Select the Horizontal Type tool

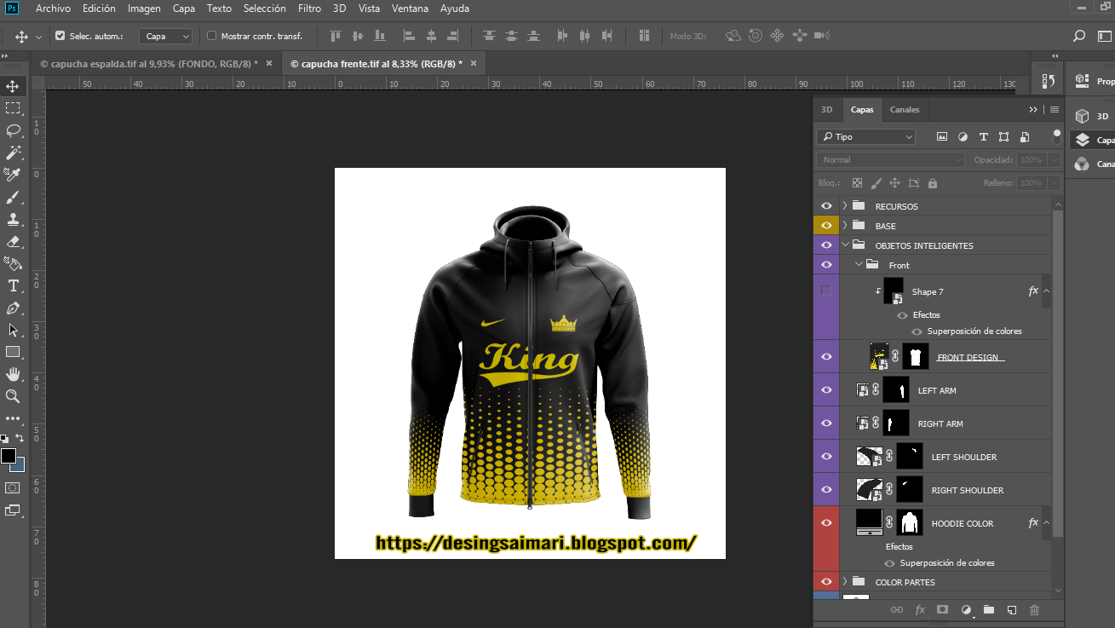13,285
